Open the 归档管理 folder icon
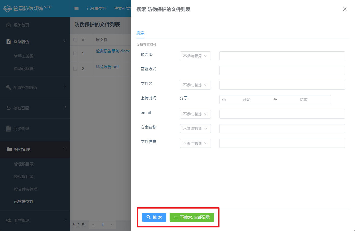 tap(9, 149)
